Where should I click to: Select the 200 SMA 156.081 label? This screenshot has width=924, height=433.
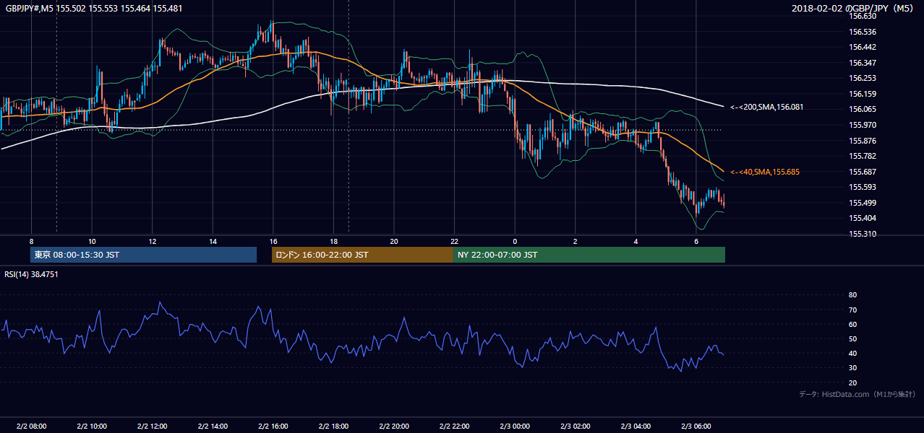766,107
